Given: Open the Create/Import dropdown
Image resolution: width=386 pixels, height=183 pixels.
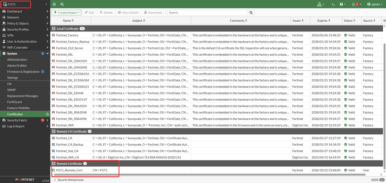Looking at the screenshot, I should 66,13.
